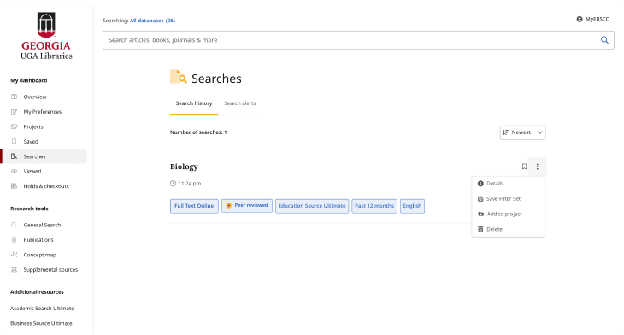624x335 pixels.
Task: Open General Search research tool
Action: (x=42, y=226)
